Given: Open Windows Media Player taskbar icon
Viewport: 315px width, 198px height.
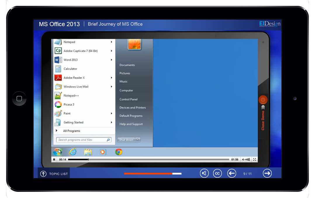Looking at the screenshot, I should 103,152.
